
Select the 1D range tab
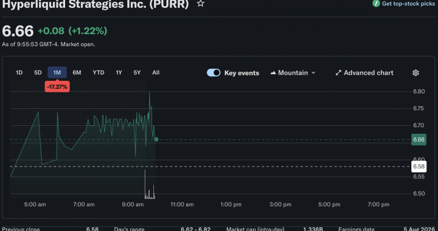[19, 72]
